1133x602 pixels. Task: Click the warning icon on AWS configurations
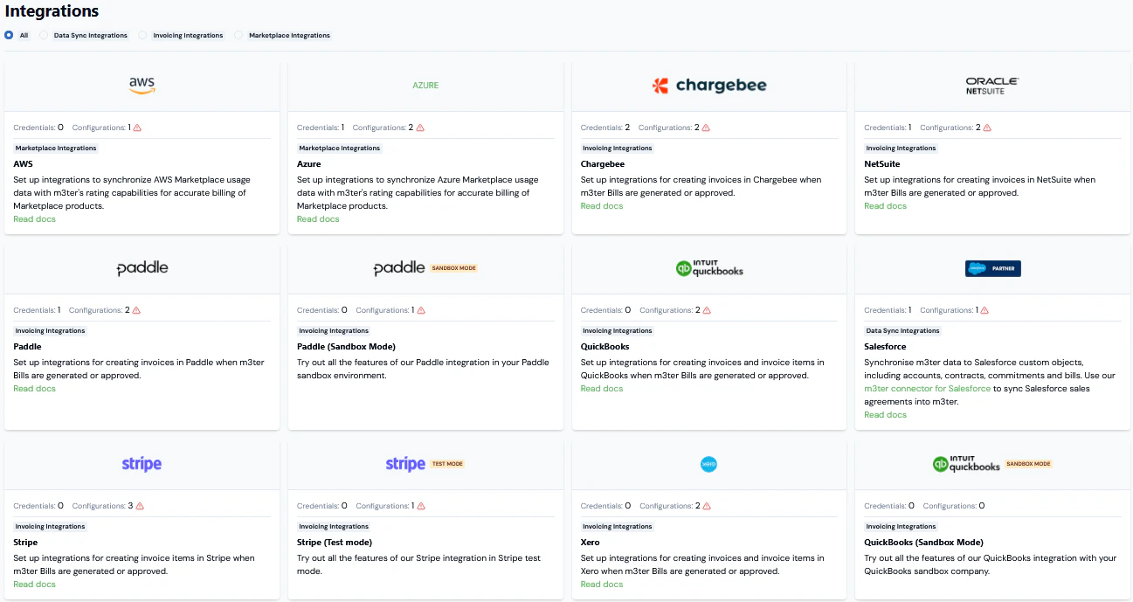(137, 128)
